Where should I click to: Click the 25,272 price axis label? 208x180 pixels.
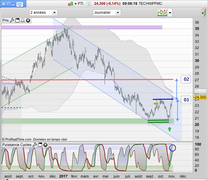(201, 91)
